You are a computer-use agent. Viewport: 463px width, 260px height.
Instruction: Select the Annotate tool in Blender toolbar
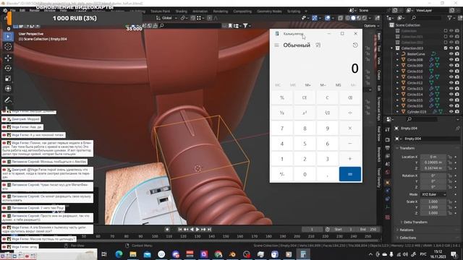click(x=8, y=100)
